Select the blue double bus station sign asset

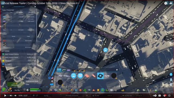click(x=80, y=76)
